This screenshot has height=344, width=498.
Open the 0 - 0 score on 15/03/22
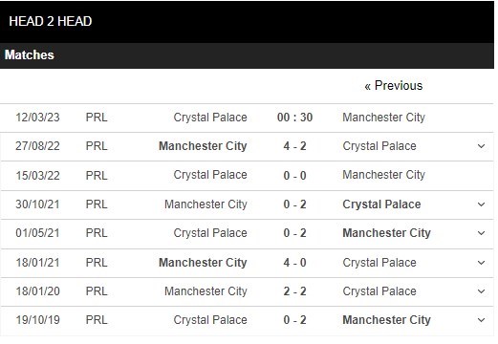pyautogui.click(x=294, y=175)
